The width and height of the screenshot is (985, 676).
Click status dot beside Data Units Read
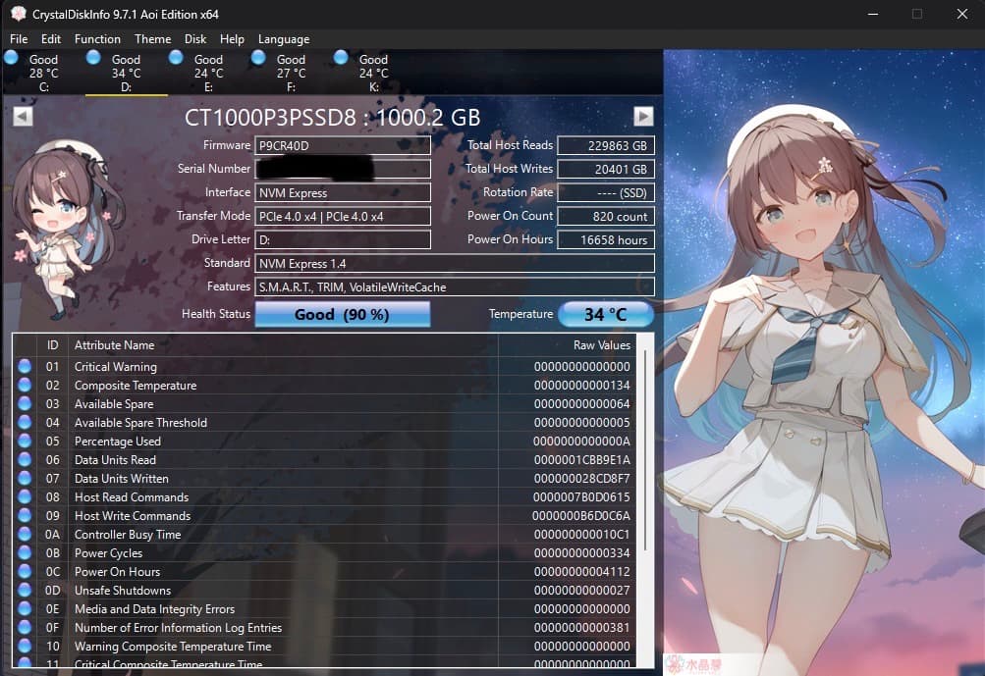click(x=25, y=459)
